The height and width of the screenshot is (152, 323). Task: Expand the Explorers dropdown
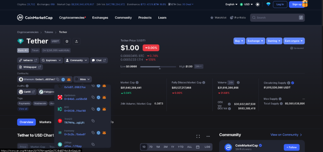[51, 60]
